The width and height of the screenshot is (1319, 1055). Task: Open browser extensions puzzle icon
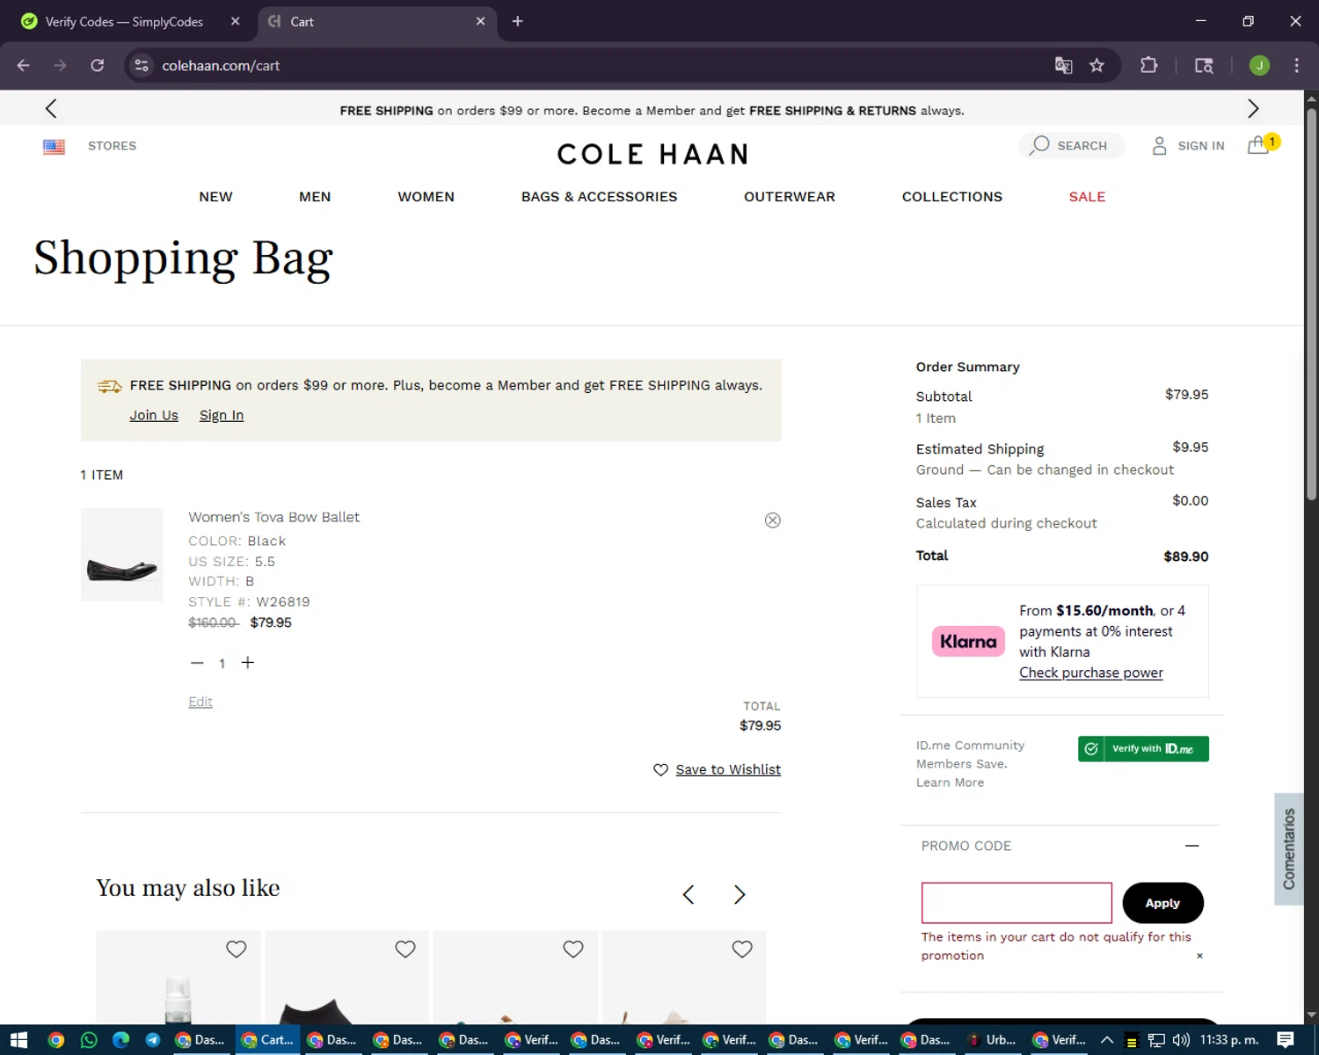(1148, 65)
